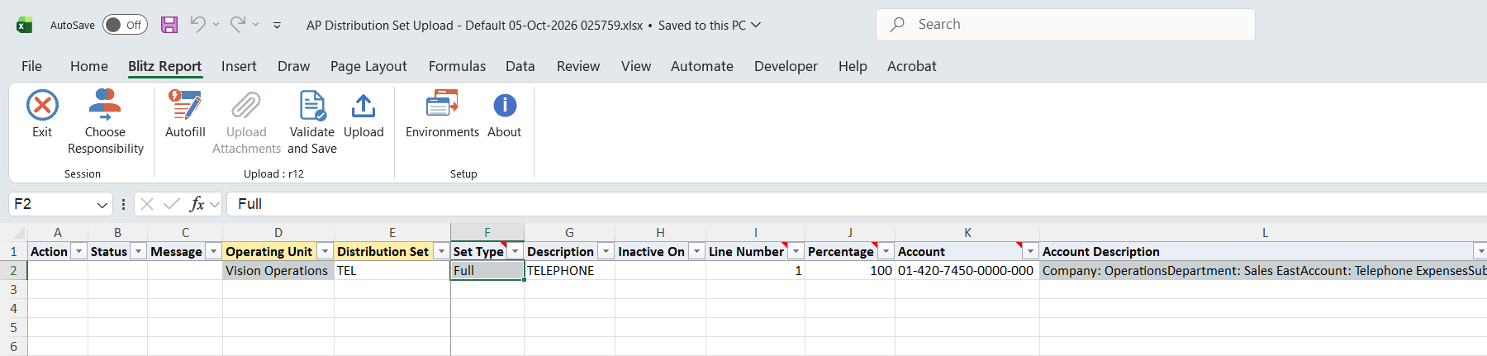Screen dimensions: 1487x356
Task: Click the Account Description header cell
Action: (1263, 251)
